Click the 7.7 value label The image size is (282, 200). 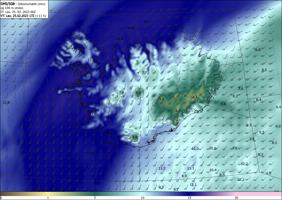(x=144, y=73)
